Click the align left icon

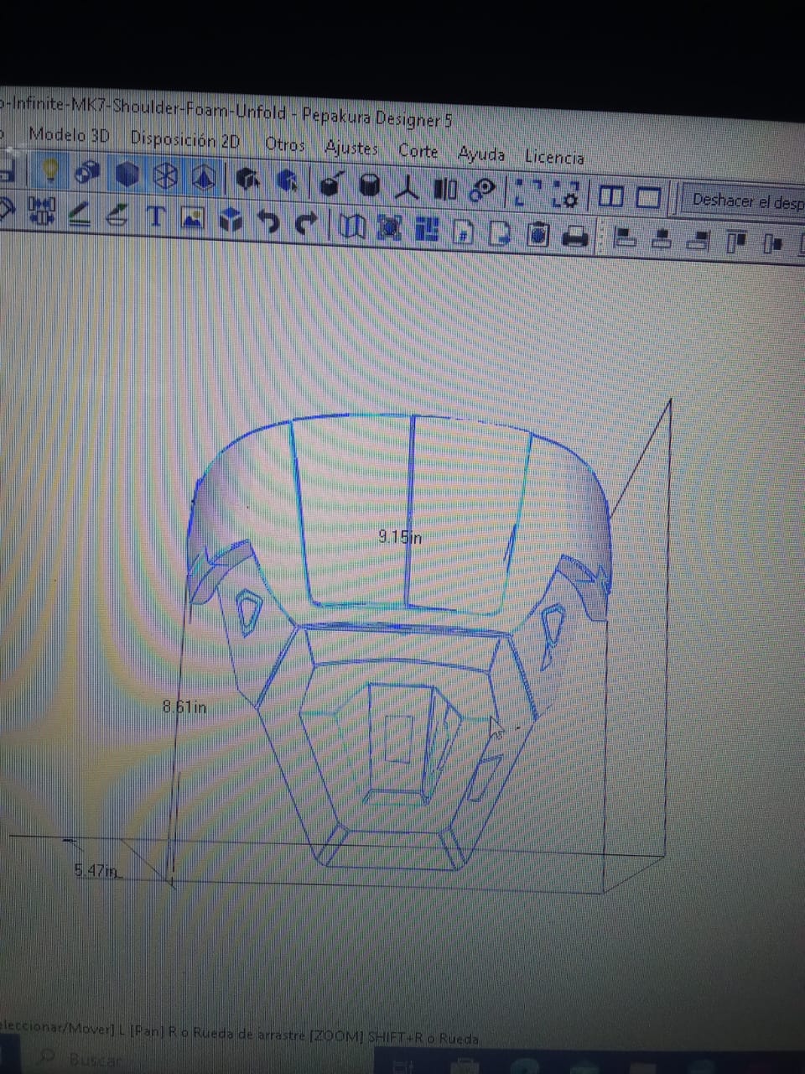pyautogui.click(x=625, y=237)
